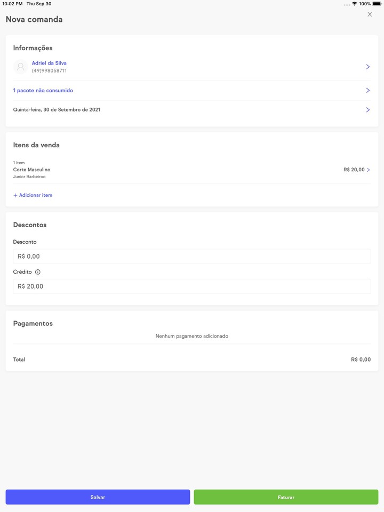This screenshot has width=384, height=512.
Task: Click the Crédito field showing R$ 20,00
Action: tap(192, 286)
